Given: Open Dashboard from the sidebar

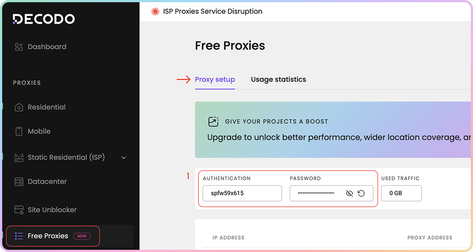Looking at the screenshot, I should 47,47.
